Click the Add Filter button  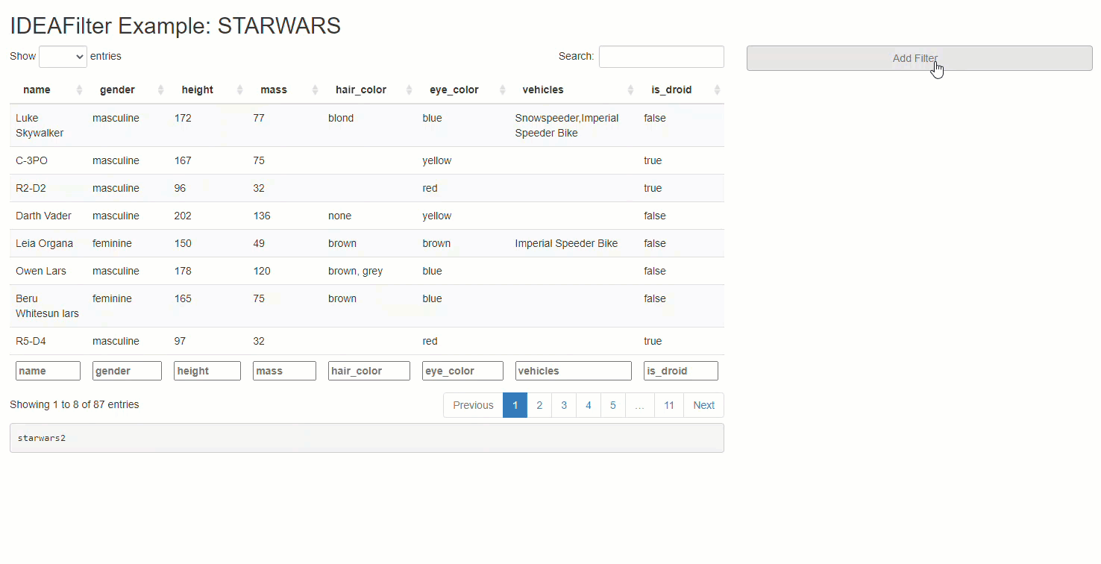pyautogui.click(x=919, y=58)
